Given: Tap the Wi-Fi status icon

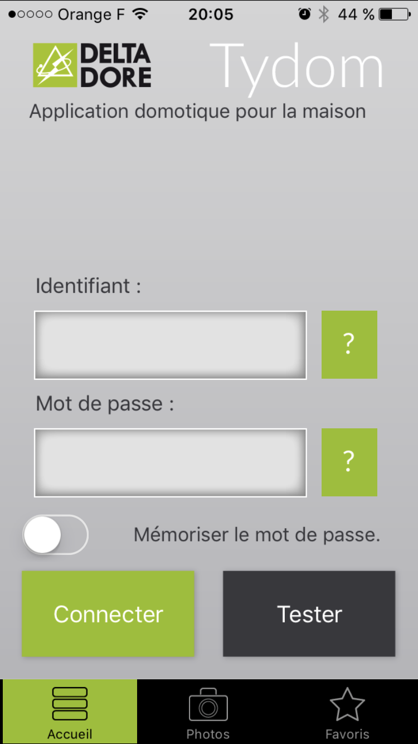Looking at the screenshot, I should coord(141,15).
